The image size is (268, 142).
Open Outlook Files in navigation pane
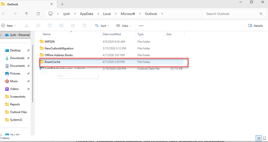15,112
